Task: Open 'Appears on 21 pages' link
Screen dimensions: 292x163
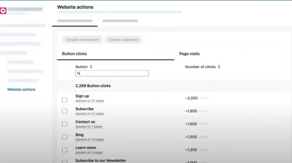Action: (90, 114)
